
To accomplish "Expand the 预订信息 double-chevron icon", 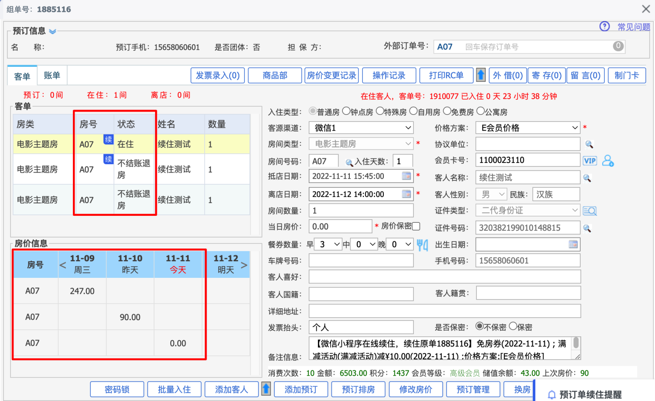I will point(52,31).
